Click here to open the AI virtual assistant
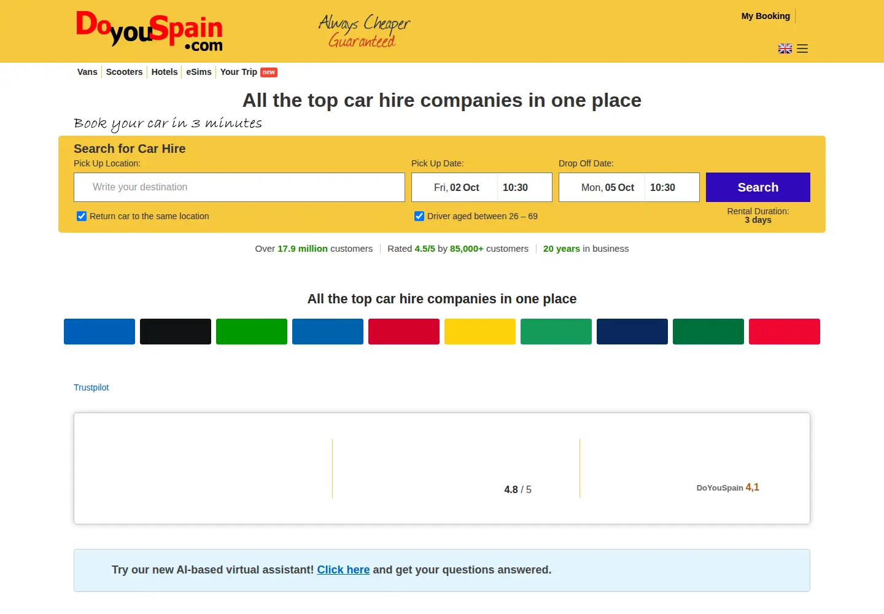The width and height of the screenshot is (884, 614). (x=343, y=570)
